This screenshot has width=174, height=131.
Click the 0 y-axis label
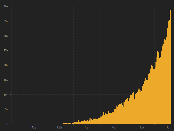[x=7, y=124]
